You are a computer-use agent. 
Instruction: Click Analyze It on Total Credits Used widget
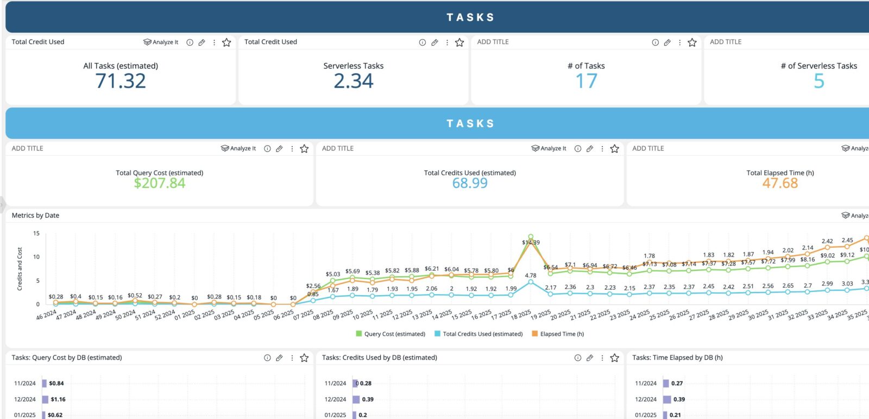click(x=549, y=149)
